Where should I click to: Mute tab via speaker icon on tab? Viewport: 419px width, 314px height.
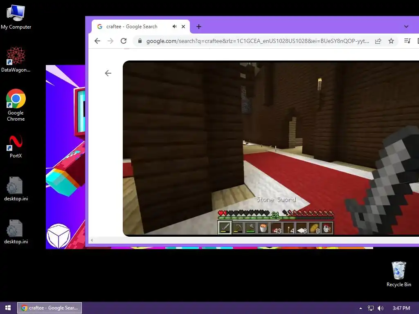pyautogui.click(x=174, y=27)
